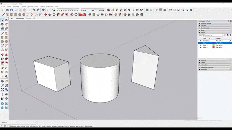Screen dimensions: 232x130
Task: Toggle pin on Palette par défaut
Action: 229,21
